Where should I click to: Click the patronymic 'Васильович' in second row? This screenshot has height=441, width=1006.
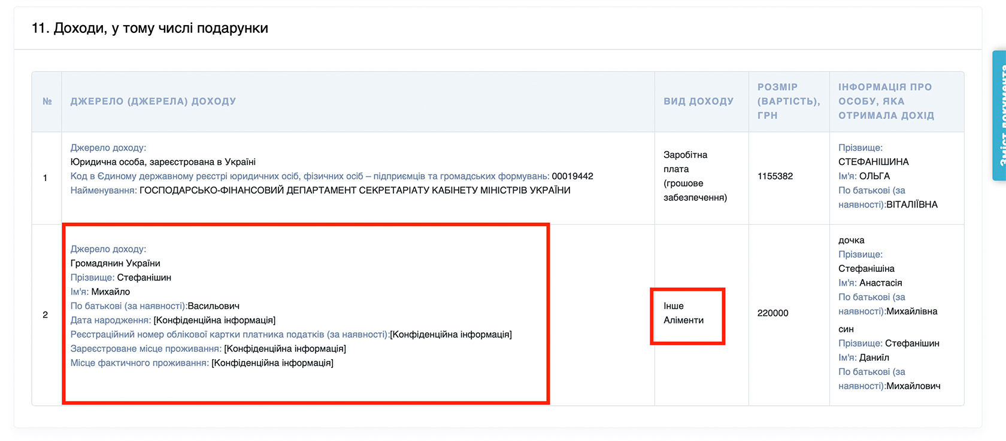tap(213, 306)
